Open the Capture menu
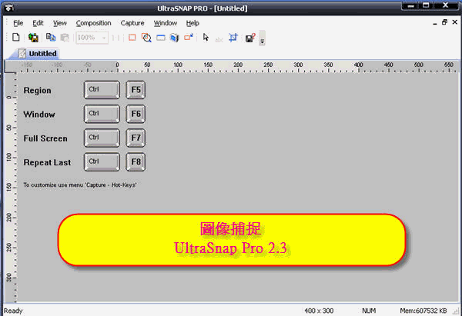The height and width of the screenshot is (316, 462). coord(132,23)
